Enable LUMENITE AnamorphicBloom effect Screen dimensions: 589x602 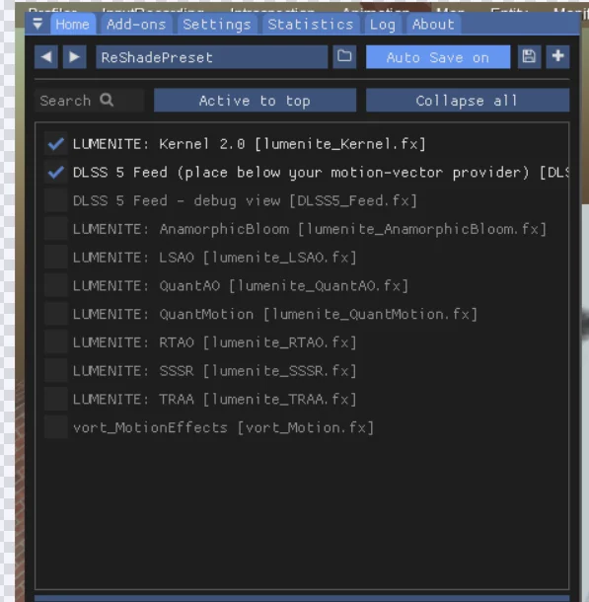pyautogui.click(x=56, y=229)
